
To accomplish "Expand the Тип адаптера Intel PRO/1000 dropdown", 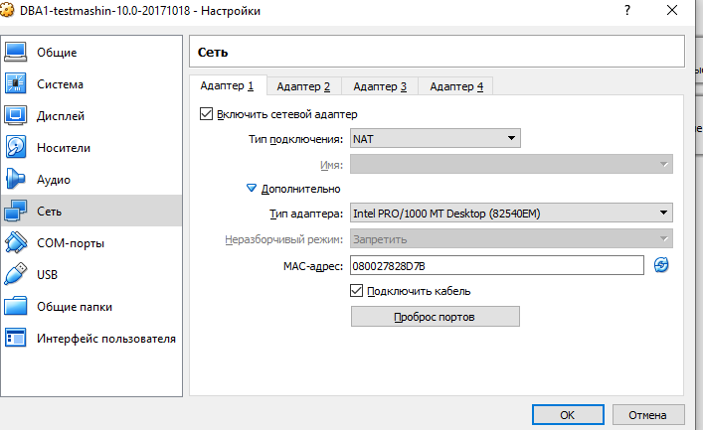I will point(511,214).
